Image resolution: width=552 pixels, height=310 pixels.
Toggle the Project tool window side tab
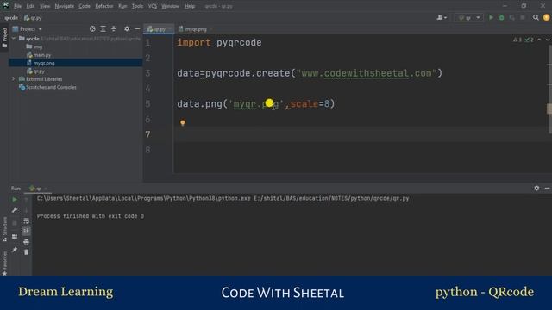[4, 37]
